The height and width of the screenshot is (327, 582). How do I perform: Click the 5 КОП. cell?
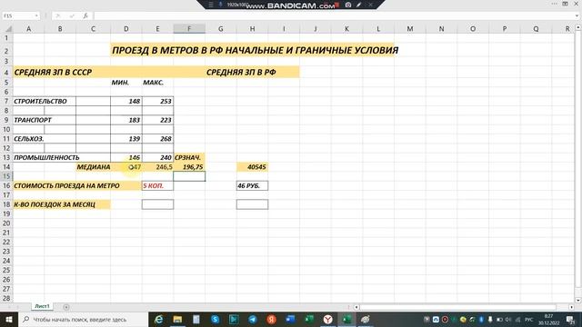pyautogui.click(x=157, y=185)
